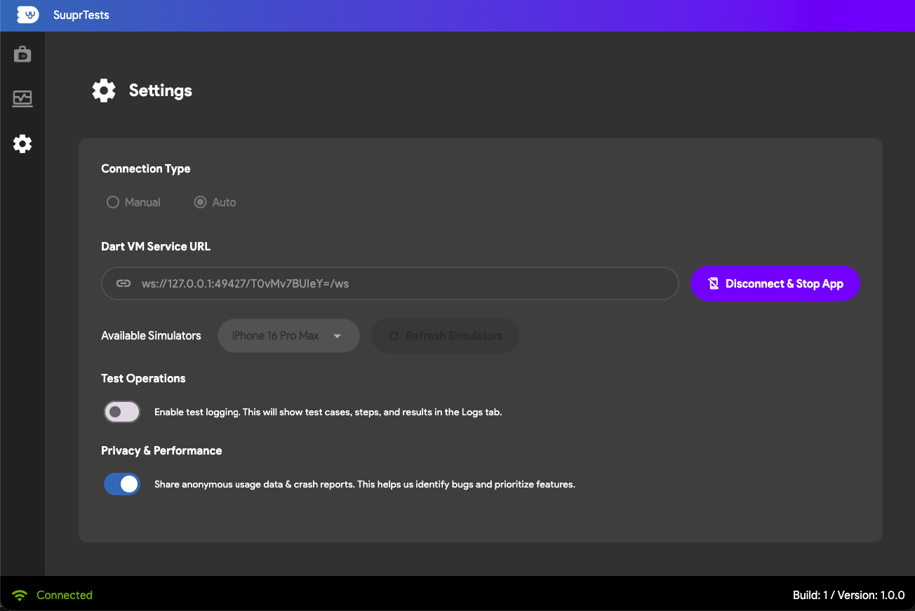The height and width of the screenshot is (611, 915).
Task: Click the Connected status text
Action: pyautogui.click(x=65, y=595)
